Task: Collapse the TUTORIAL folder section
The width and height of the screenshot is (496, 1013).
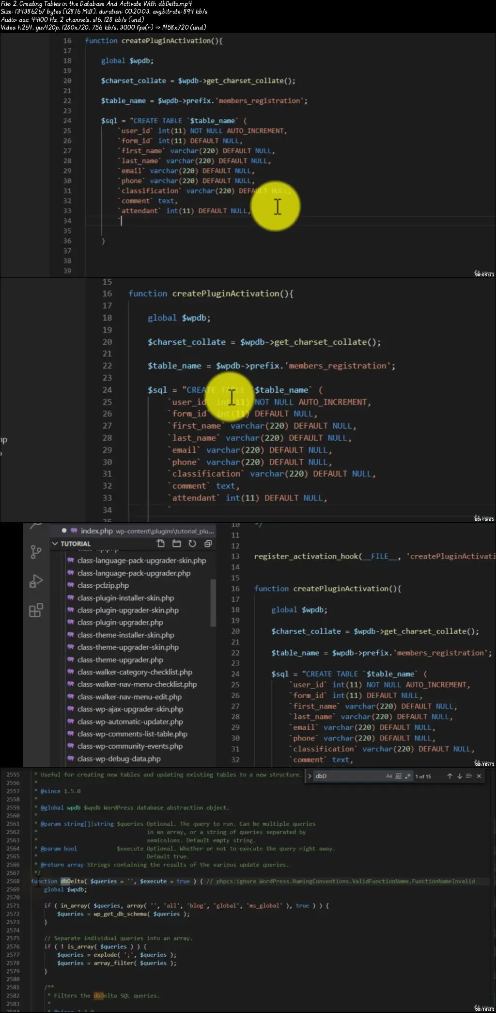Action: pyautogui.click(x=55, y=544)
